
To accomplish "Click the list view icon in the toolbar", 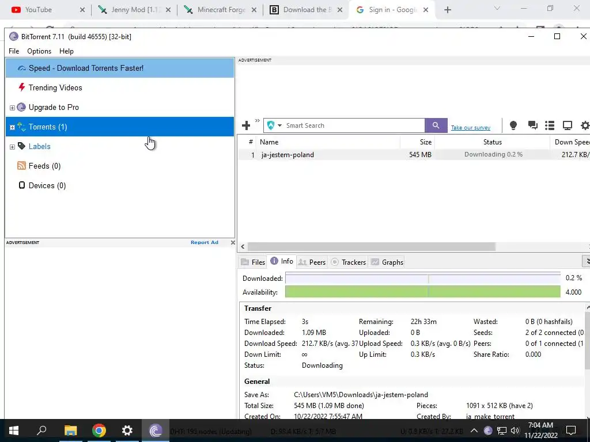I will coord(550,125).
